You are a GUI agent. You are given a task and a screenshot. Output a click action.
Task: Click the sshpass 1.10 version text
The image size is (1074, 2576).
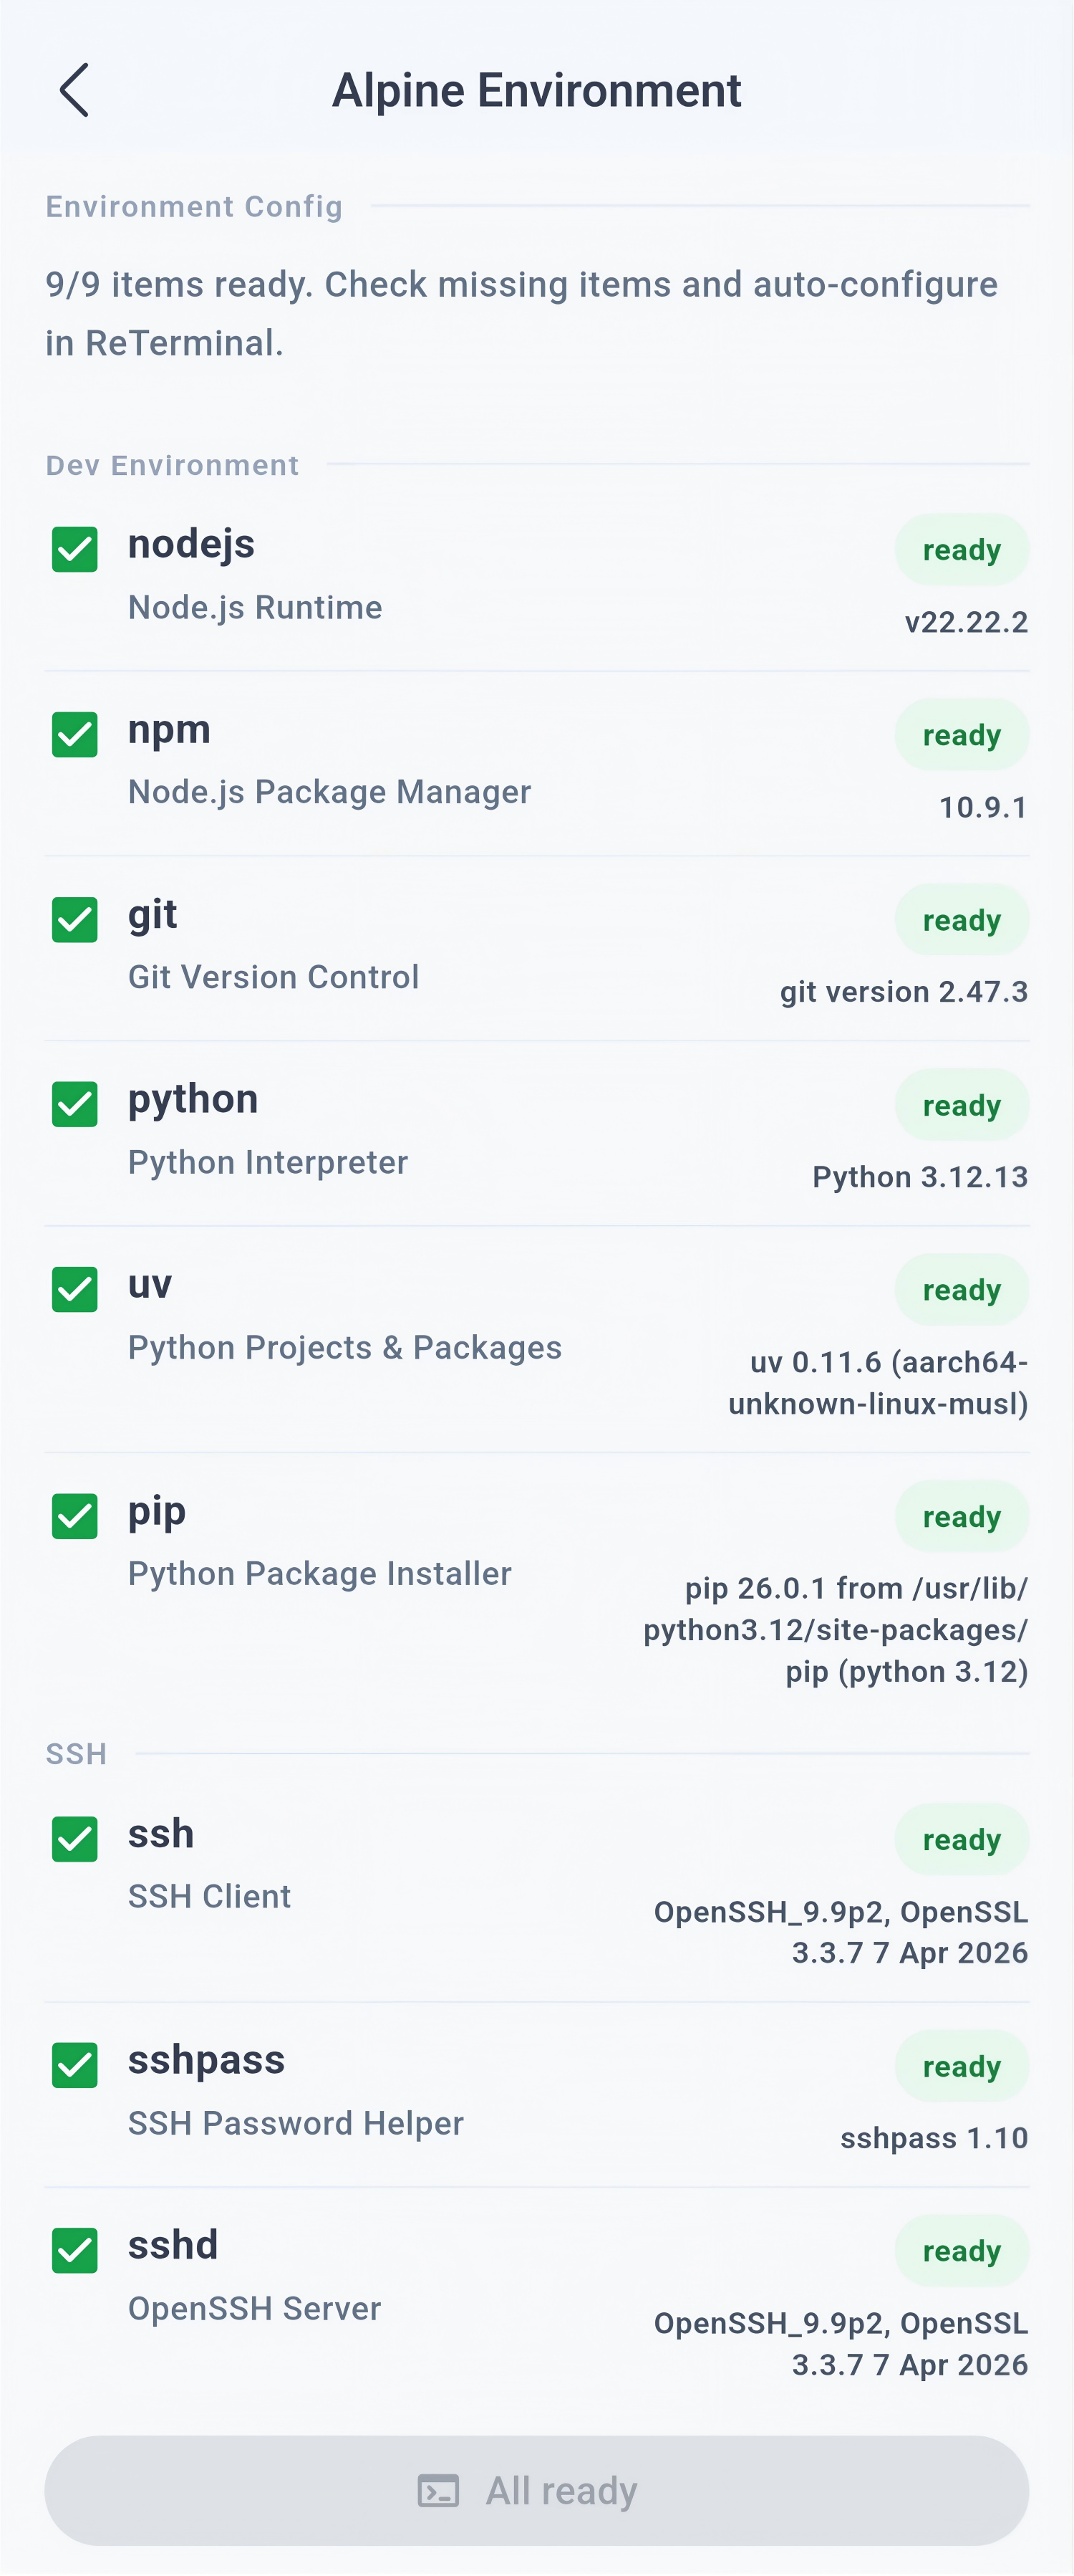934,2138
